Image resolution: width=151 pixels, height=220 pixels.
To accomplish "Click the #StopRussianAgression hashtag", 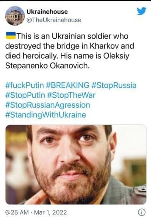I will (47, 105).
